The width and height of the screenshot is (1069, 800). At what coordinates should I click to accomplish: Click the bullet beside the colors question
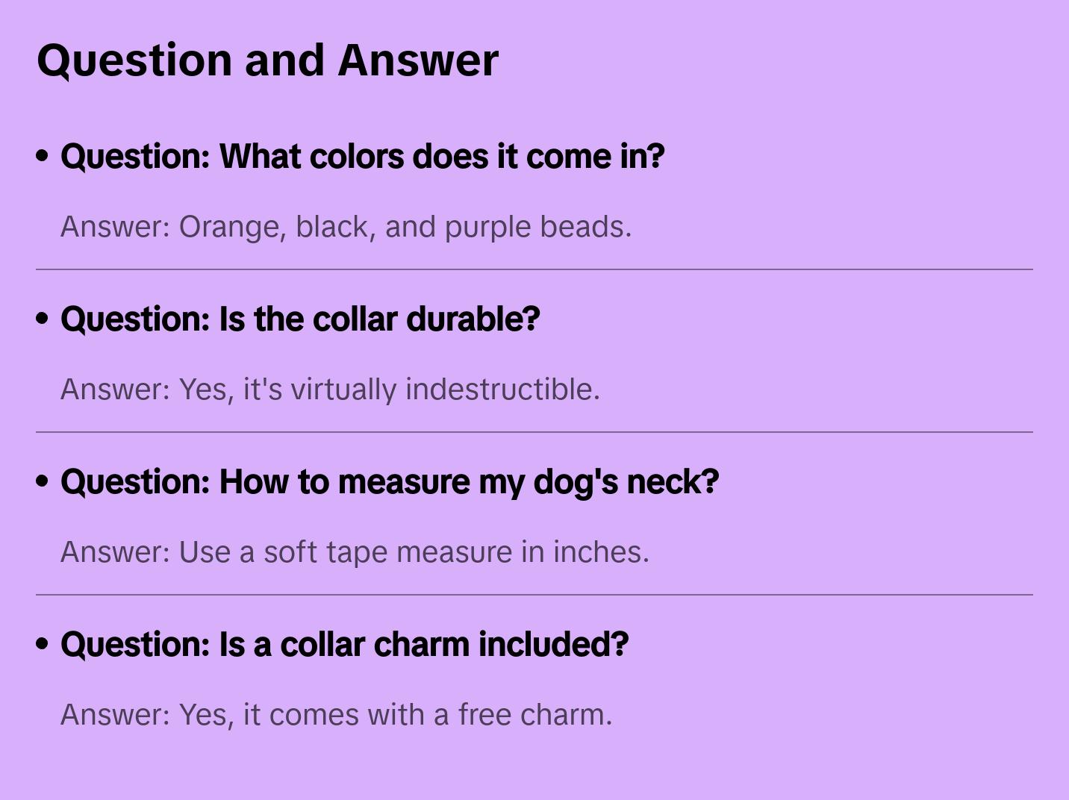(43, 156)
